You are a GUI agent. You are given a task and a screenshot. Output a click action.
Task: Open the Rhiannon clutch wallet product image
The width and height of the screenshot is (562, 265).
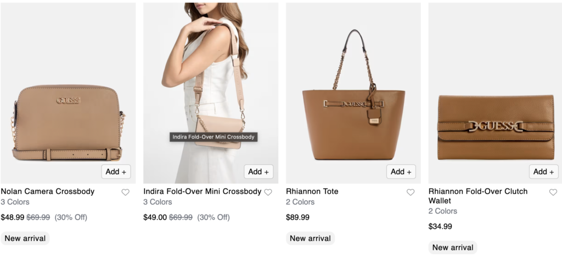coord(496,126)
